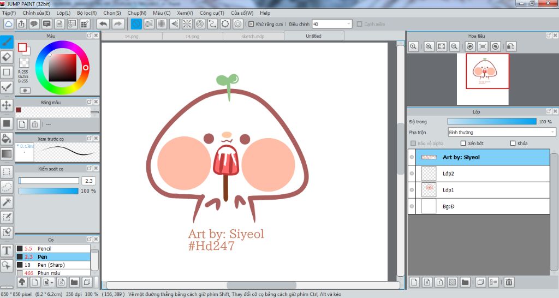This screenshot has width=559, height=298.
Task: Select the Bucket fill tool
Action: (7, 139)
